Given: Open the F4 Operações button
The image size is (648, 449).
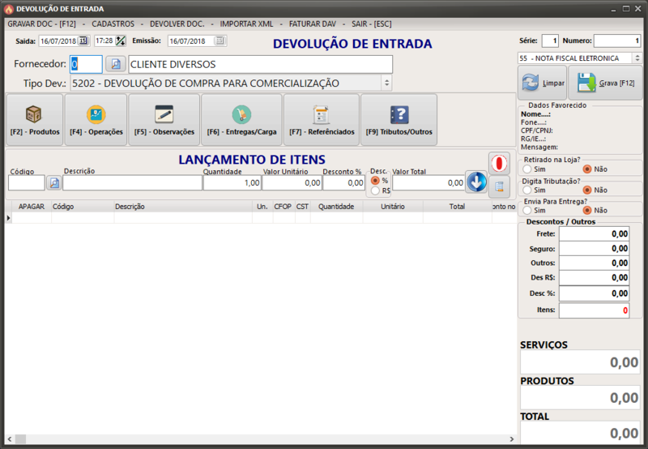Looking at the screenshot, I should [96, 120].
